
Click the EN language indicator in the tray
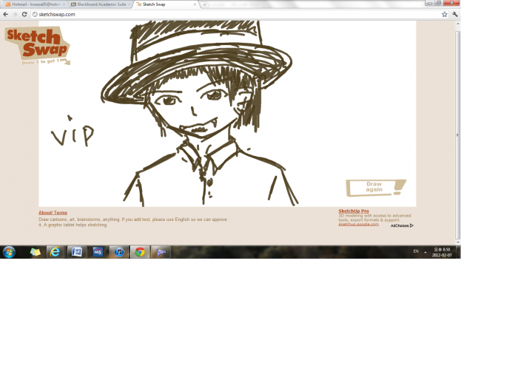point(416,251)
